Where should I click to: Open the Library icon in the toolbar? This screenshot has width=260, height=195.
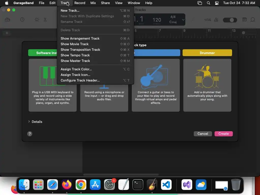tap(7, 20)
